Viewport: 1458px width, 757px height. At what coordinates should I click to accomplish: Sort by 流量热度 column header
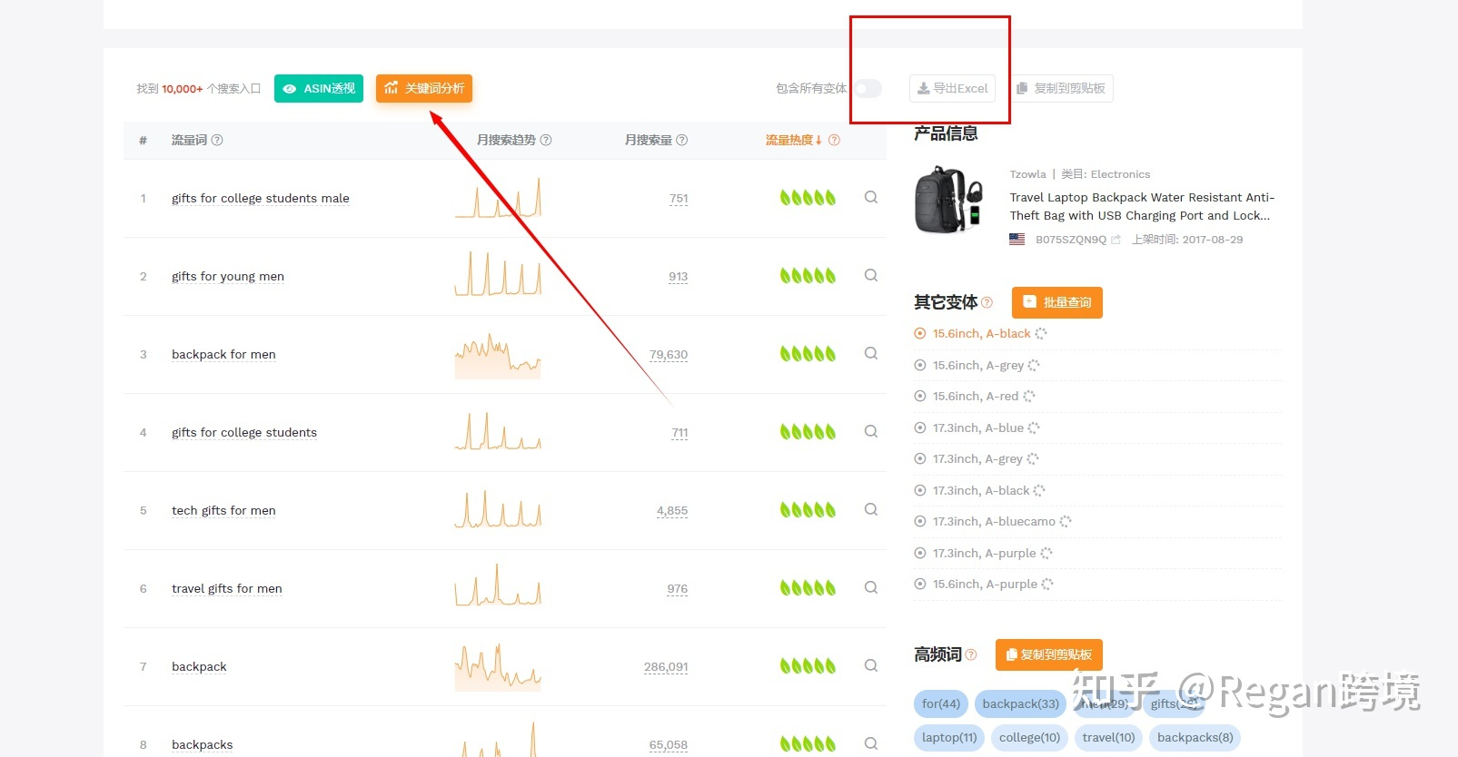click(793, 140)
